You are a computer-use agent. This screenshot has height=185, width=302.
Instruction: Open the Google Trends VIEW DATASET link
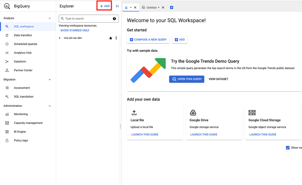pyautogui.click(x=218, y=79)
